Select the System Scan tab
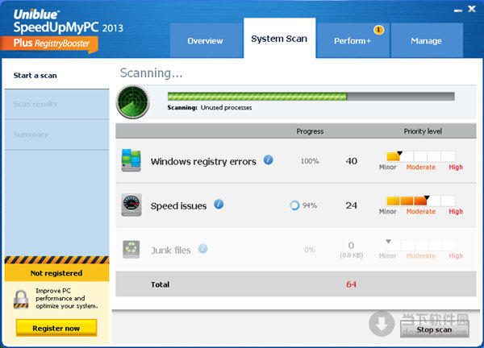Image resolution: width=484 pixels, height=348 pixels. click(x=279, y=38)
